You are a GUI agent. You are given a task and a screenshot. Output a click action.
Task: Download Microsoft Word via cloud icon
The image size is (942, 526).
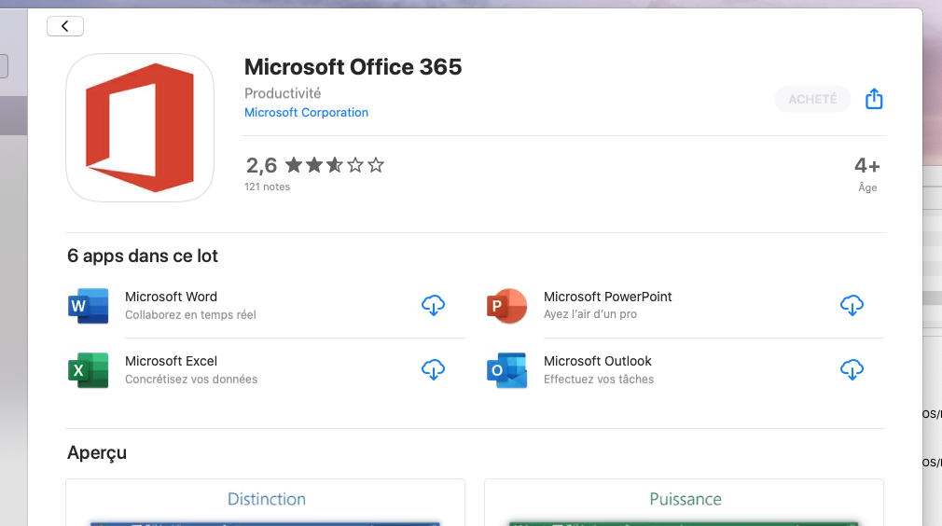pos(433,305)
